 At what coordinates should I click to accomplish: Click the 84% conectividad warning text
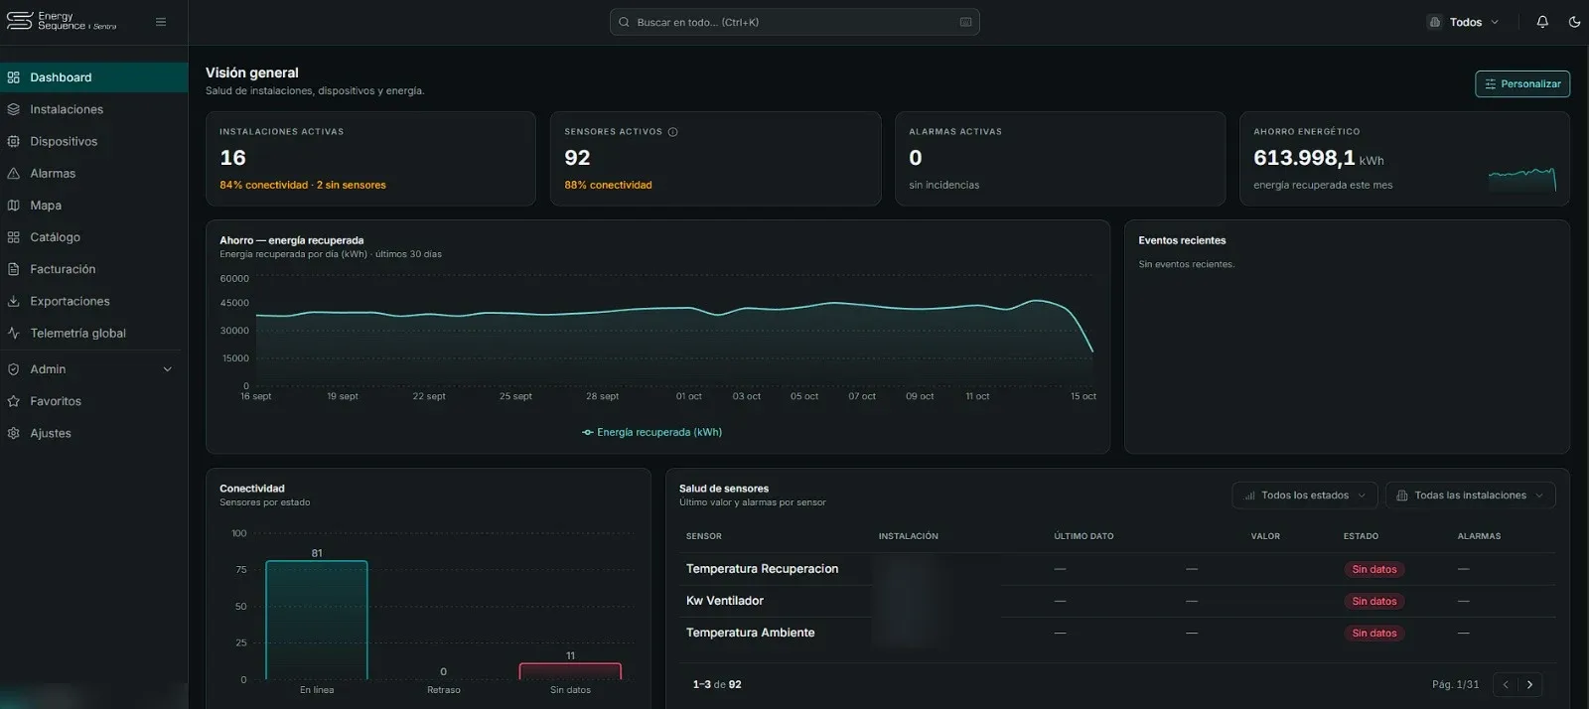[263, 185]
